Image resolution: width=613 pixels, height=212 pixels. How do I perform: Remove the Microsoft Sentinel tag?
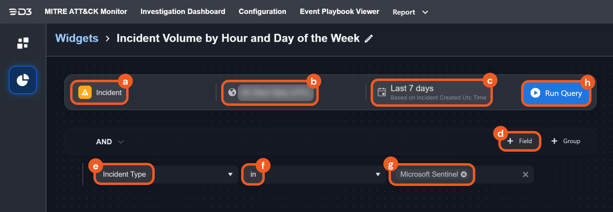464,174
